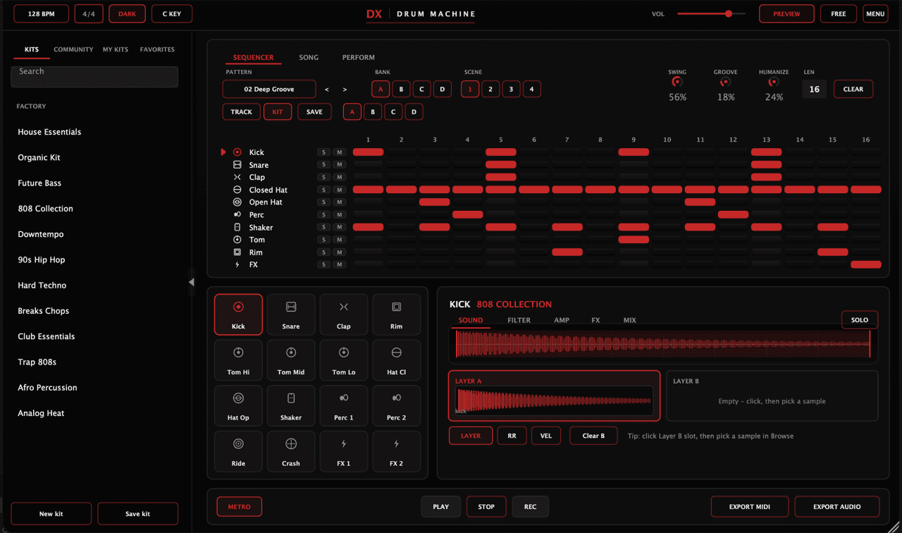Click the empty Layer B sample slot
902x533 pixels.
772,396
